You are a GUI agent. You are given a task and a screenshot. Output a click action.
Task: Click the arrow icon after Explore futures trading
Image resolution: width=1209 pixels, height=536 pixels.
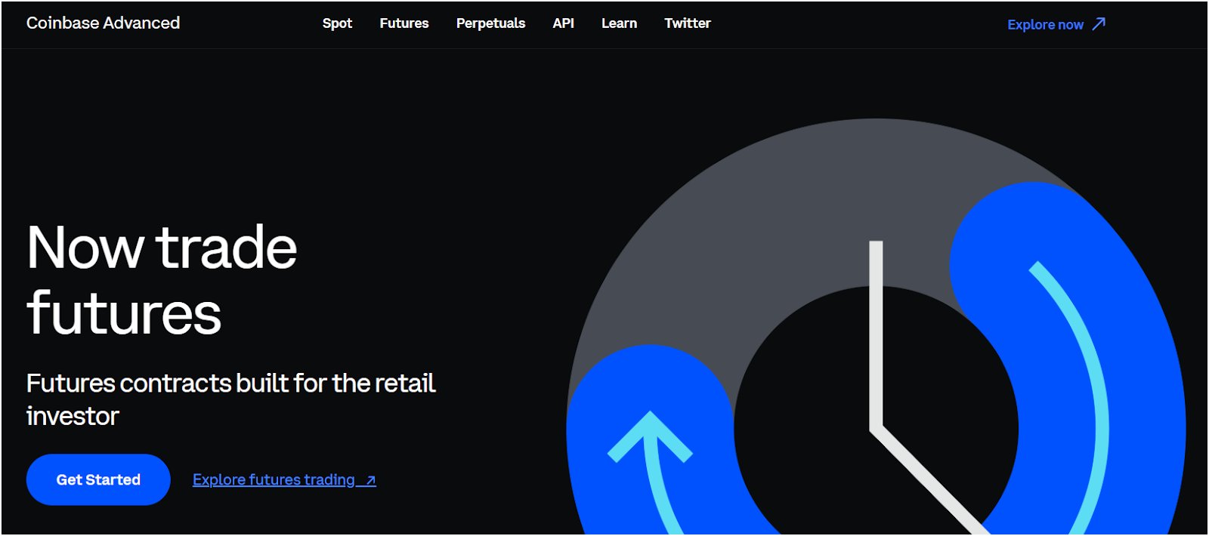pyautogui.click(x=370, y=480)
